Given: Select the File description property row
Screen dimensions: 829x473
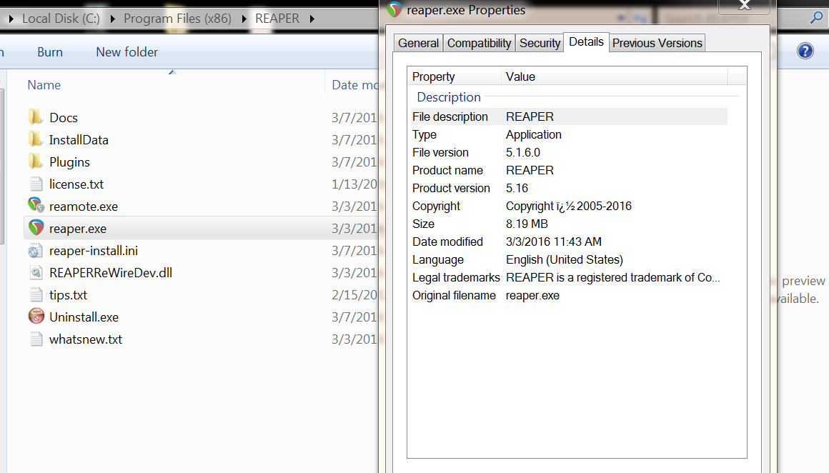Looking at the screenshot, I should pyautogui.click(x=569, y=116).
